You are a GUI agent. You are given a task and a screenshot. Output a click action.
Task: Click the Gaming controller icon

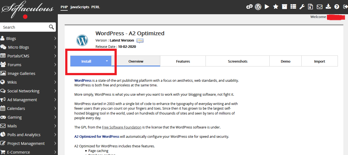tap(3, 117)
